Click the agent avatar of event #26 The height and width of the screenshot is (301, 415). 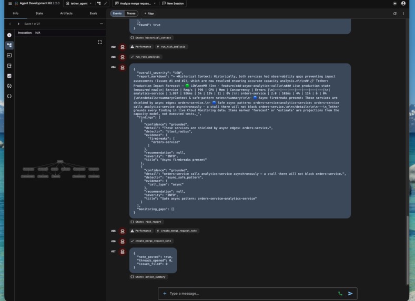point(122,242)
